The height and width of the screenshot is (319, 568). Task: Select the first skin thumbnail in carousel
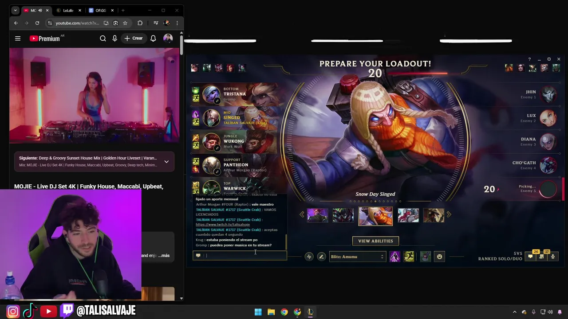coord(318,215)
